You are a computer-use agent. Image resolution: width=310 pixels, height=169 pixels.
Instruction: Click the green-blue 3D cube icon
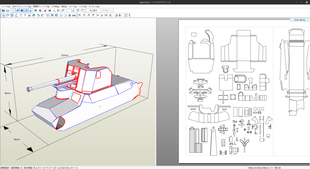pyautogui.click(x=34, y=15)
